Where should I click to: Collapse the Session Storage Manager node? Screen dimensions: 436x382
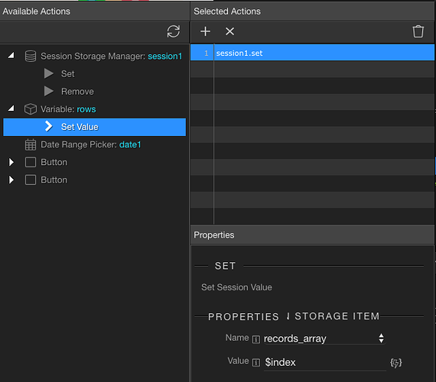coord(11,56)
